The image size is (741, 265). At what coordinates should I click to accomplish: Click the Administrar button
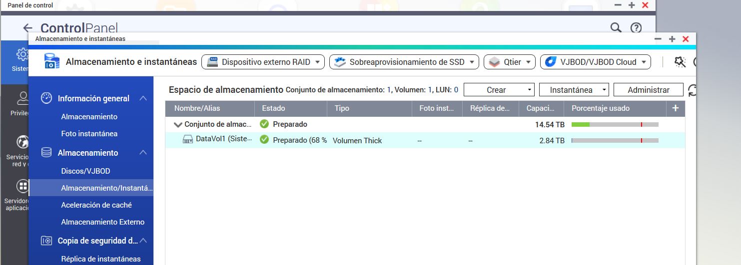click(648, 90)
